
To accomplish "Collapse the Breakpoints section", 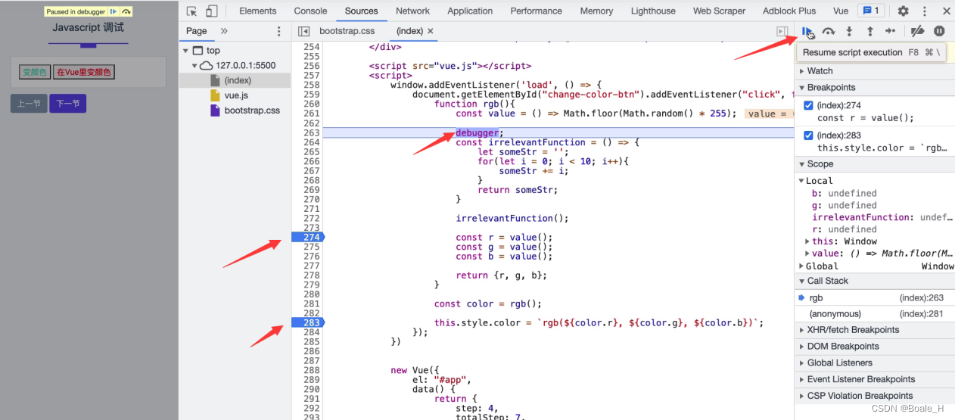I will tap(874, 87).
